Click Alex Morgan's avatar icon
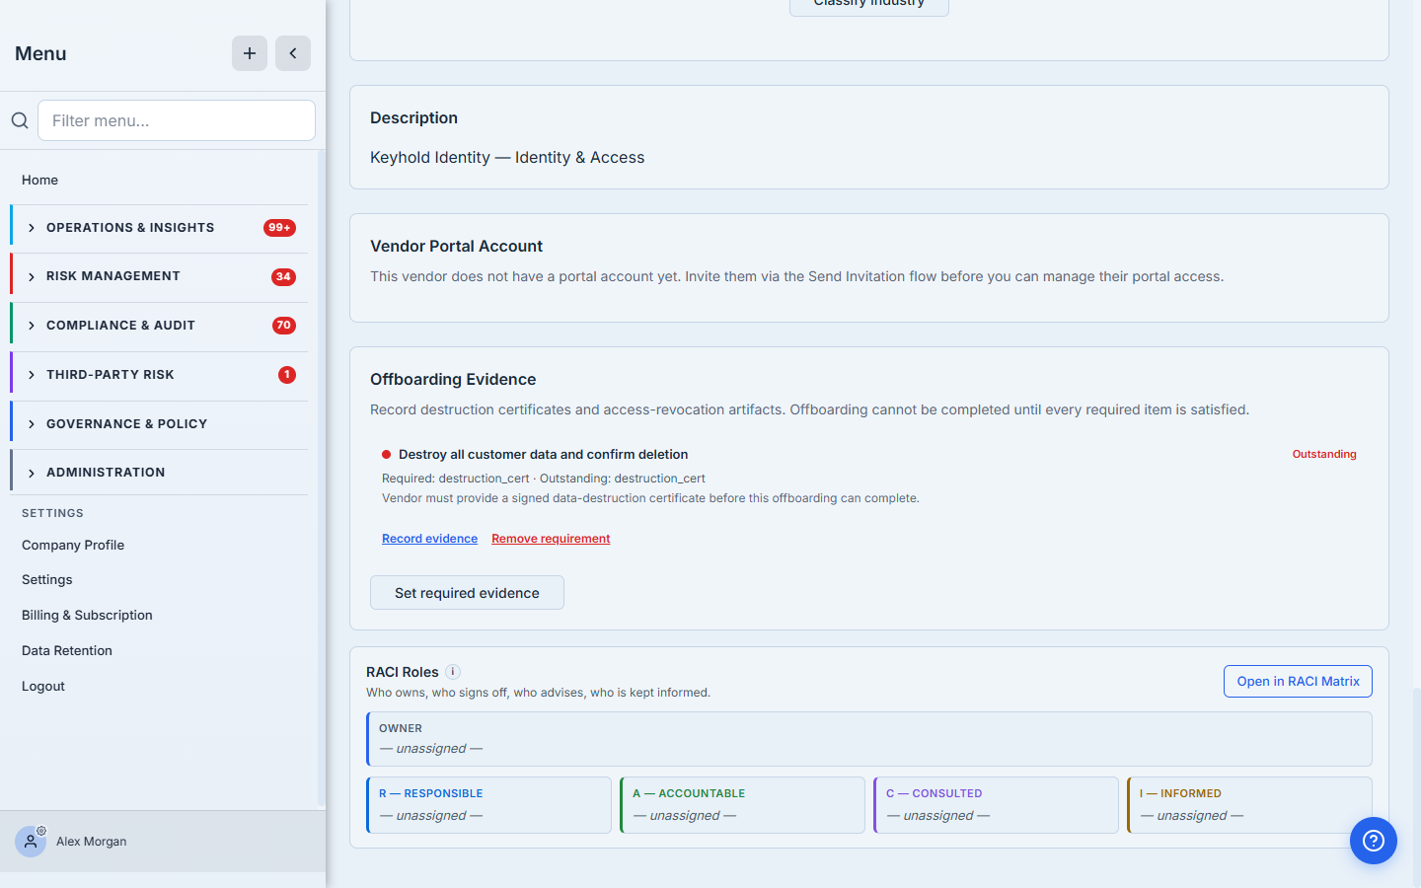This screenshot has height=888, width=1421. (x=31, y=842)
